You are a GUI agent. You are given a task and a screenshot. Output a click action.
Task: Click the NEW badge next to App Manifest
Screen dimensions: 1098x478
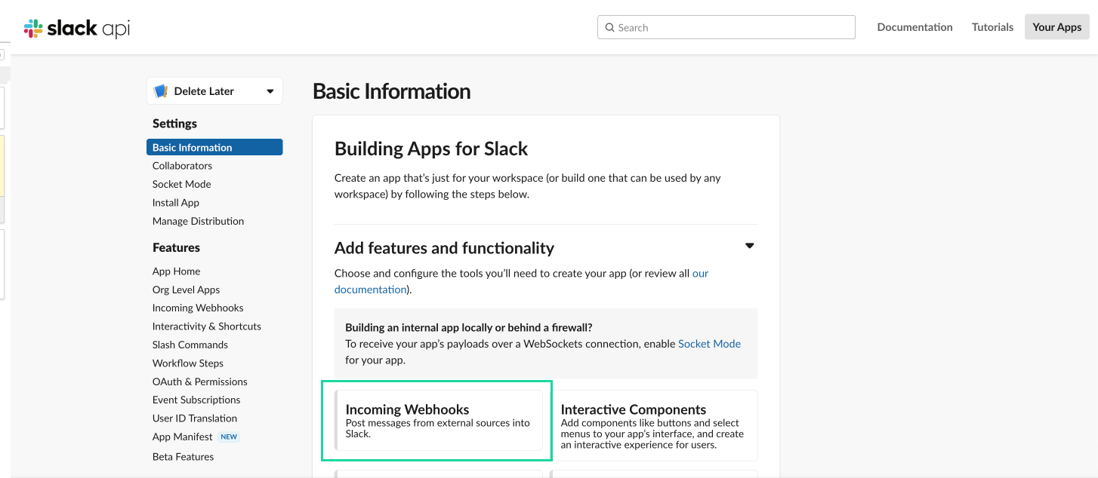pyautogui.click(x=229, y=437)
